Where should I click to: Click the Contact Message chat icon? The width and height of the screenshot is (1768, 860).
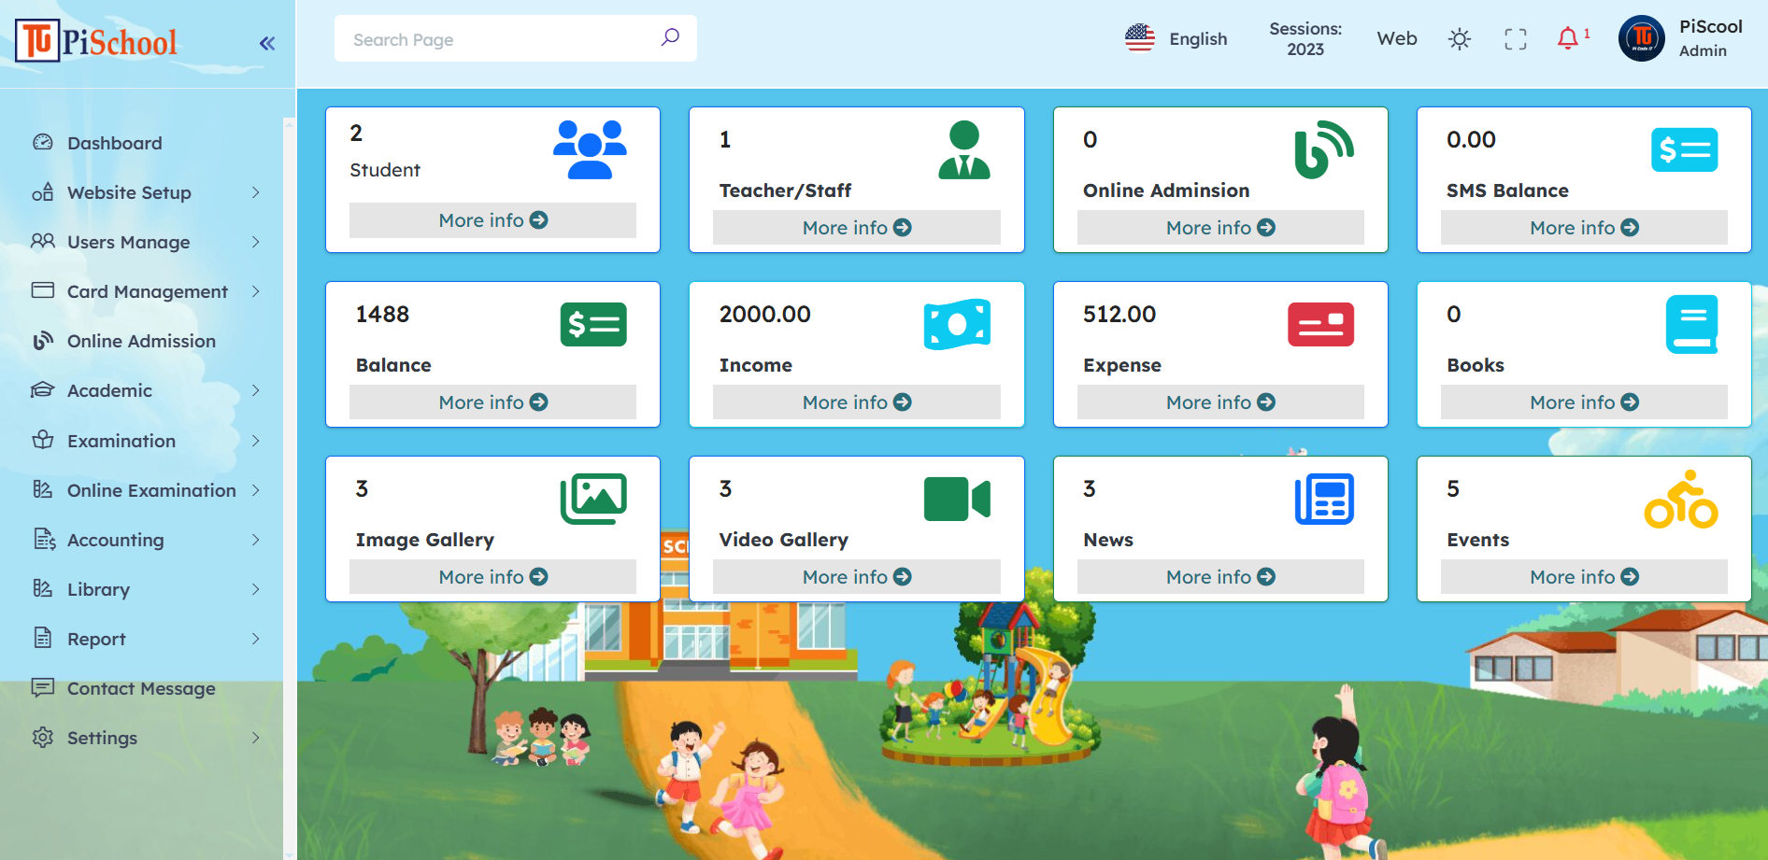click(x=43, y=687)
